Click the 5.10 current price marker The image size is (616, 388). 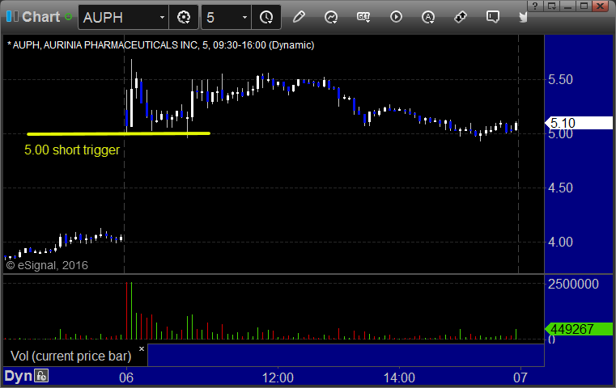point(579,123)
